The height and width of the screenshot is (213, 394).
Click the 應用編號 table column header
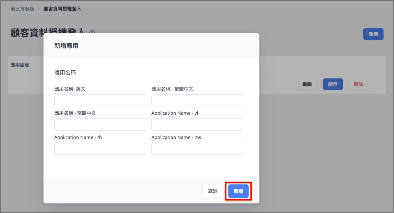[20, 65]
